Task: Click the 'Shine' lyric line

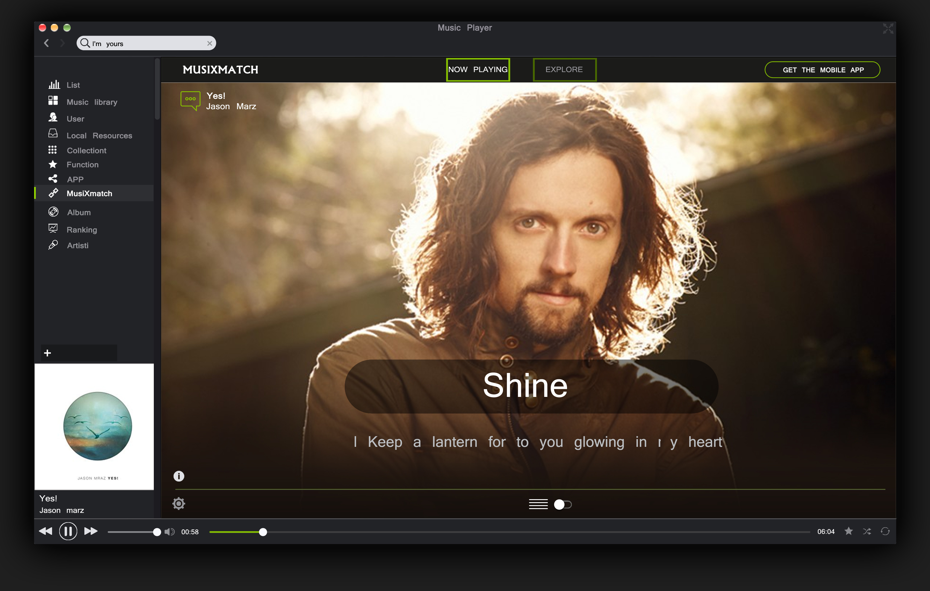Action: pos(525,385)
